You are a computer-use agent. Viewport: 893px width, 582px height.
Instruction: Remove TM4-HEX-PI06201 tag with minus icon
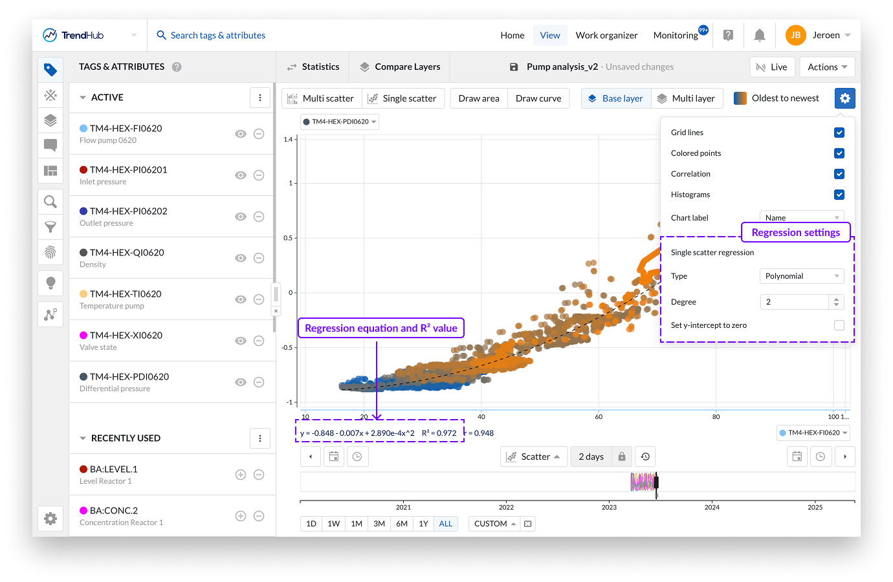pyautogui.click(x=259, y=175)
